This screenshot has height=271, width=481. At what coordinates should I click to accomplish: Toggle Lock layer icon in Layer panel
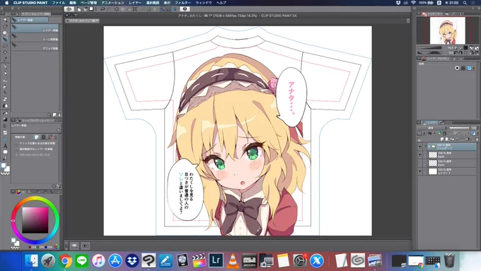click(444, 133)
